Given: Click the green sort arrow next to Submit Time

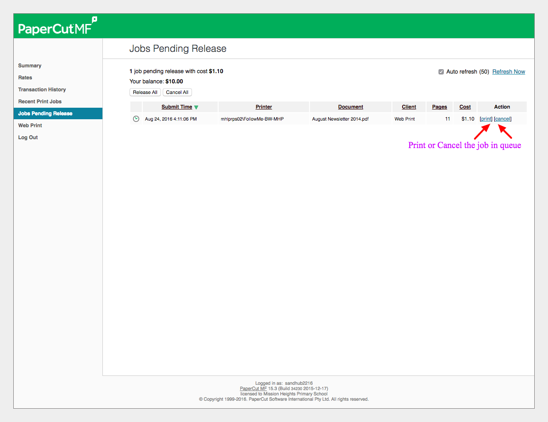Looking at the screenshot, I should coord(196,107).
